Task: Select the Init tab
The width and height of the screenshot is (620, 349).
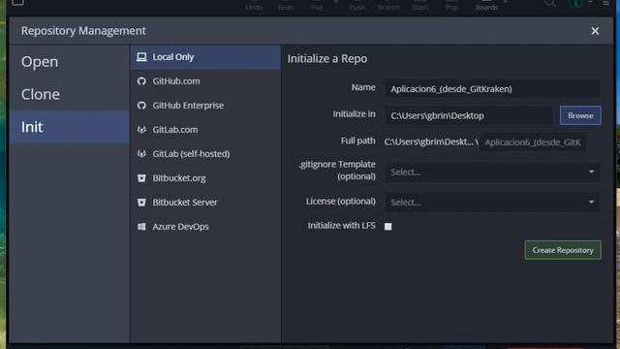Action: click(x=70, y=127)
